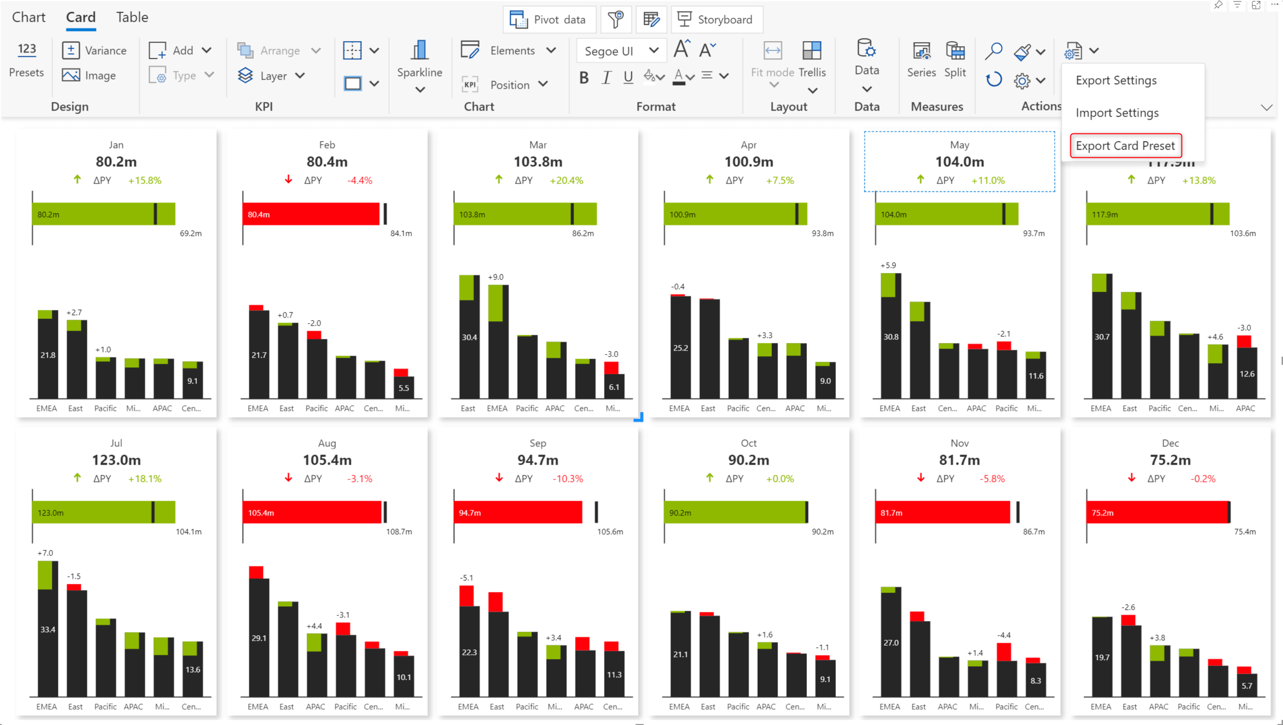The width and height of the screenshot is (1283, 725).
Task: Open the more options ellipsis
Action: point(1275,5)
